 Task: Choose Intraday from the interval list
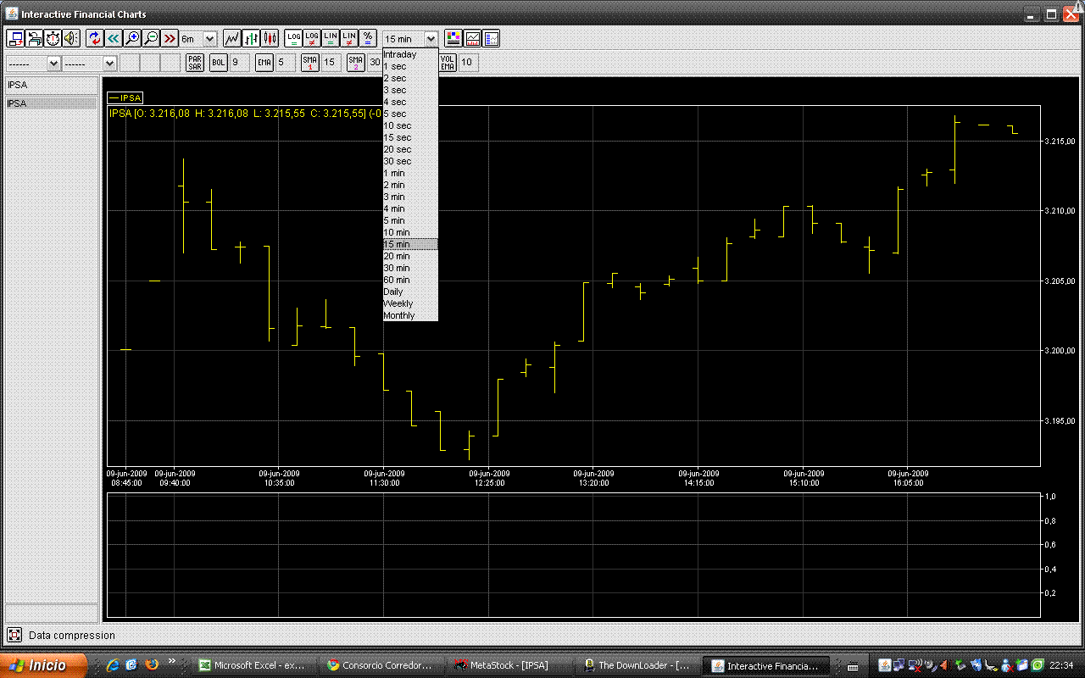tap(410, 54)
